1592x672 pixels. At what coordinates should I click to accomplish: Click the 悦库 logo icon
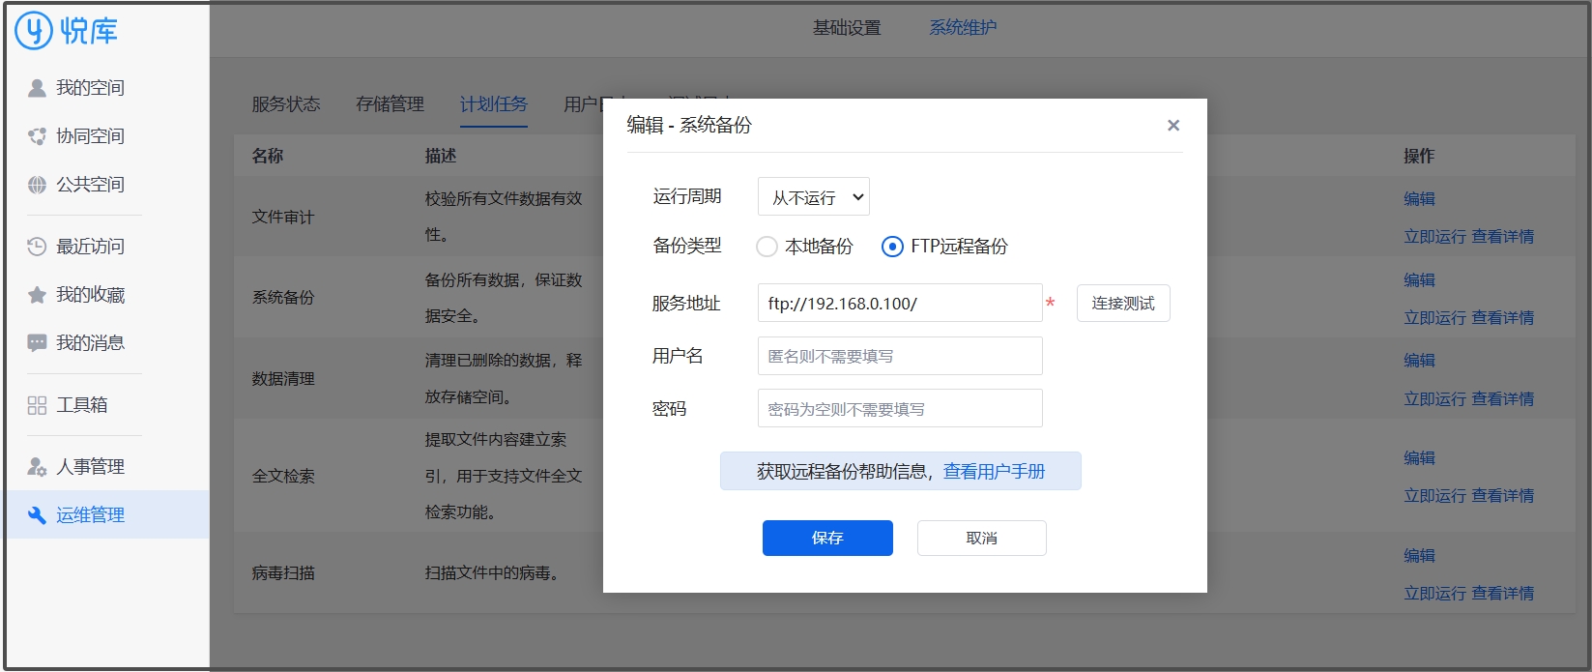click(34, 31)
